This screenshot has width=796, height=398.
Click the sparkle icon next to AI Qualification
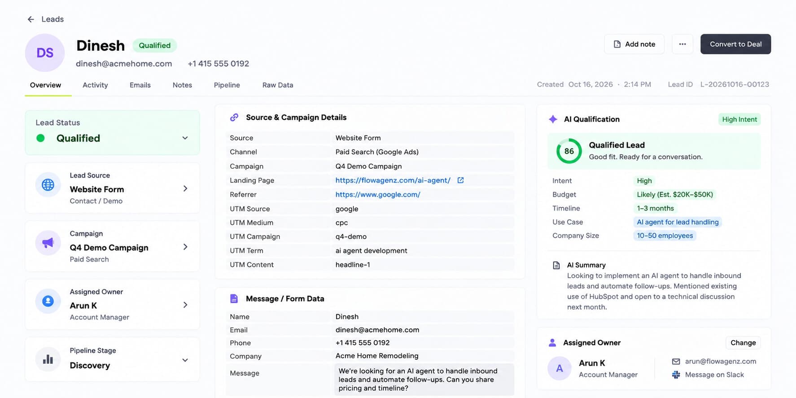pyautogui.click(x=553, y=119)
